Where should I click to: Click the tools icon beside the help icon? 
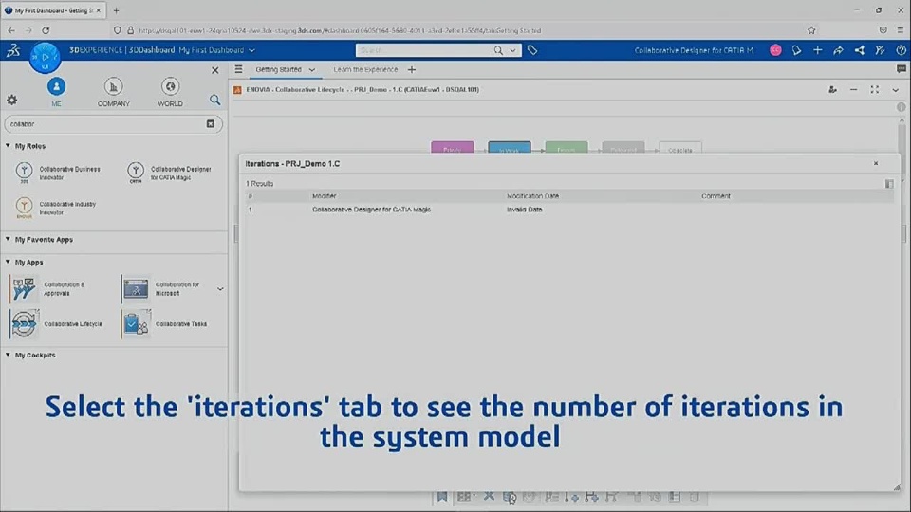pyautogui.click(x=881, y=50)
